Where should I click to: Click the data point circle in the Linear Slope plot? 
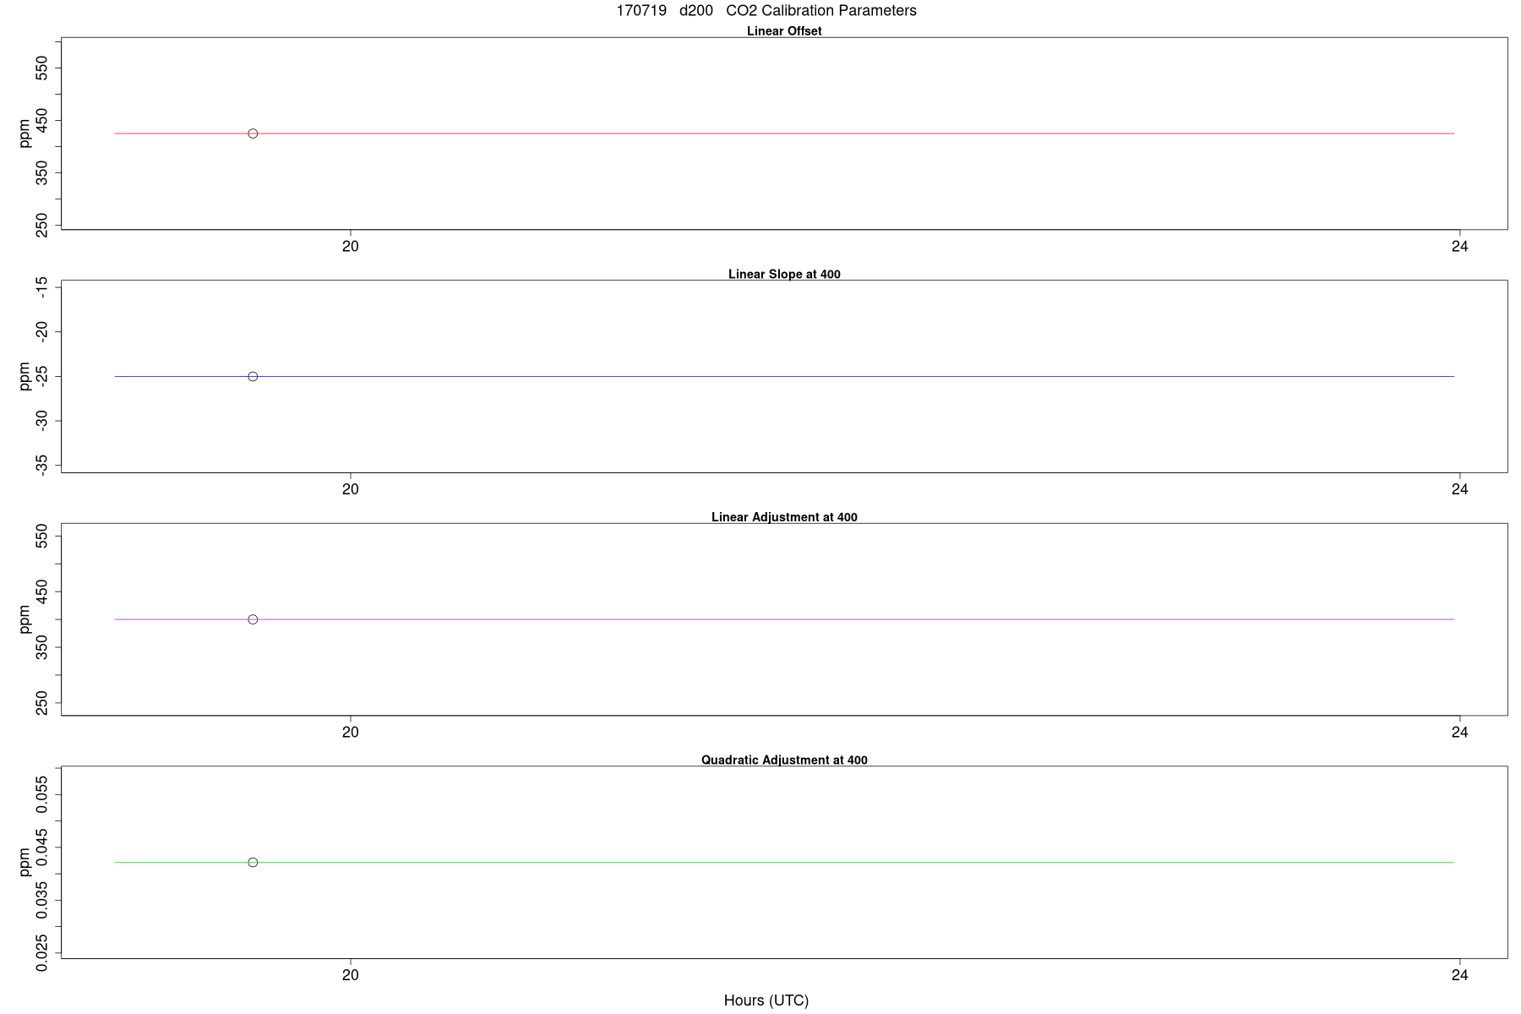[x=253, y=377]
